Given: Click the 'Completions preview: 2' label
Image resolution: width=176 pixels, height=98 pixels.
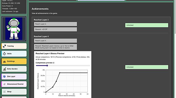Looking at the screenshot, I should click(45, 63).
